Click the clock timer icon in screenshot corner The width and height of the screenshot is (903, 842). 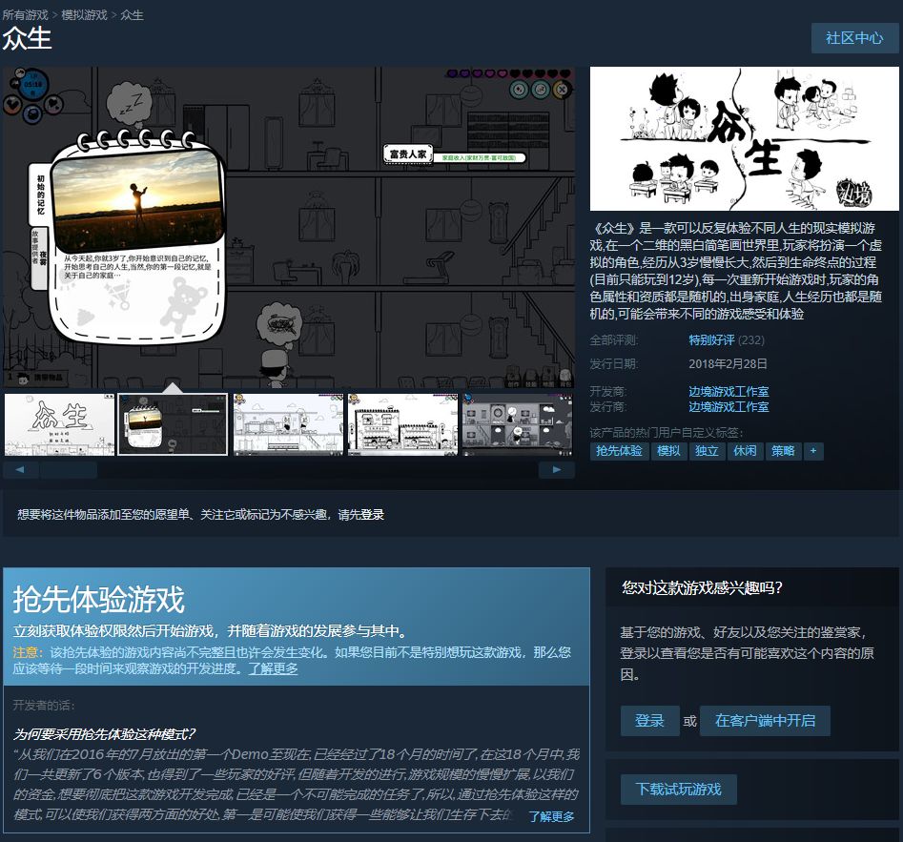[x=32, y=85]
